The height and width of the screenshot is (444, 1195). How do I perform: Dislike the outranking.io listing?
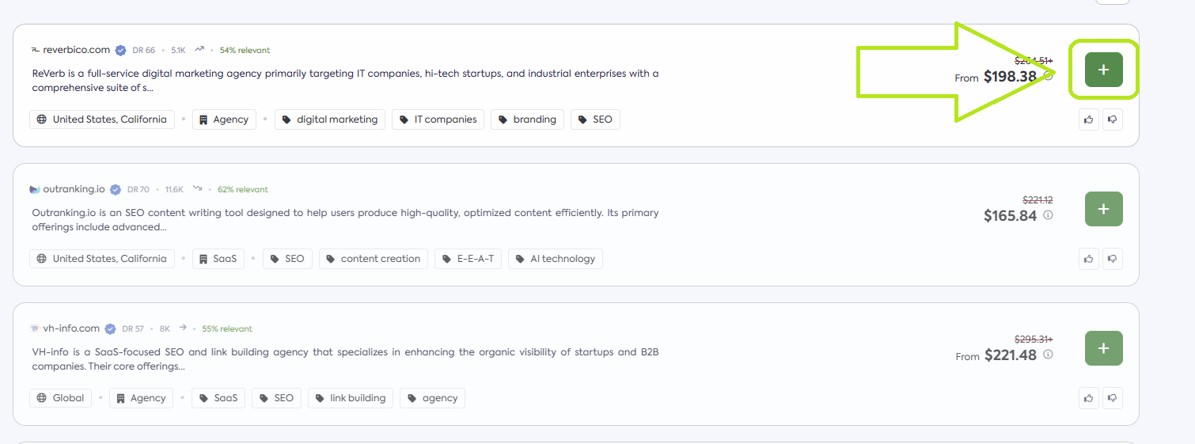pos(1112,259)
